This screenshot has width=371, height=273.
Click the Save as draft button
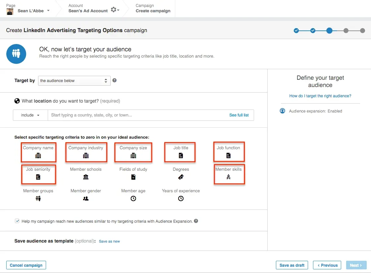(292, 265)
